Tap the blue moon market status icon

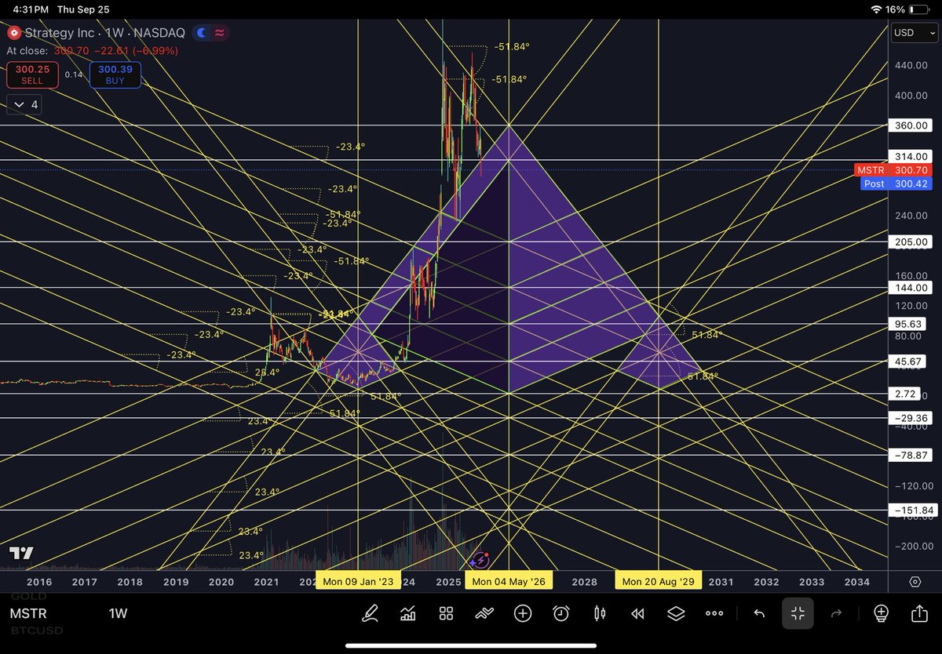click(x=202, y=34)
